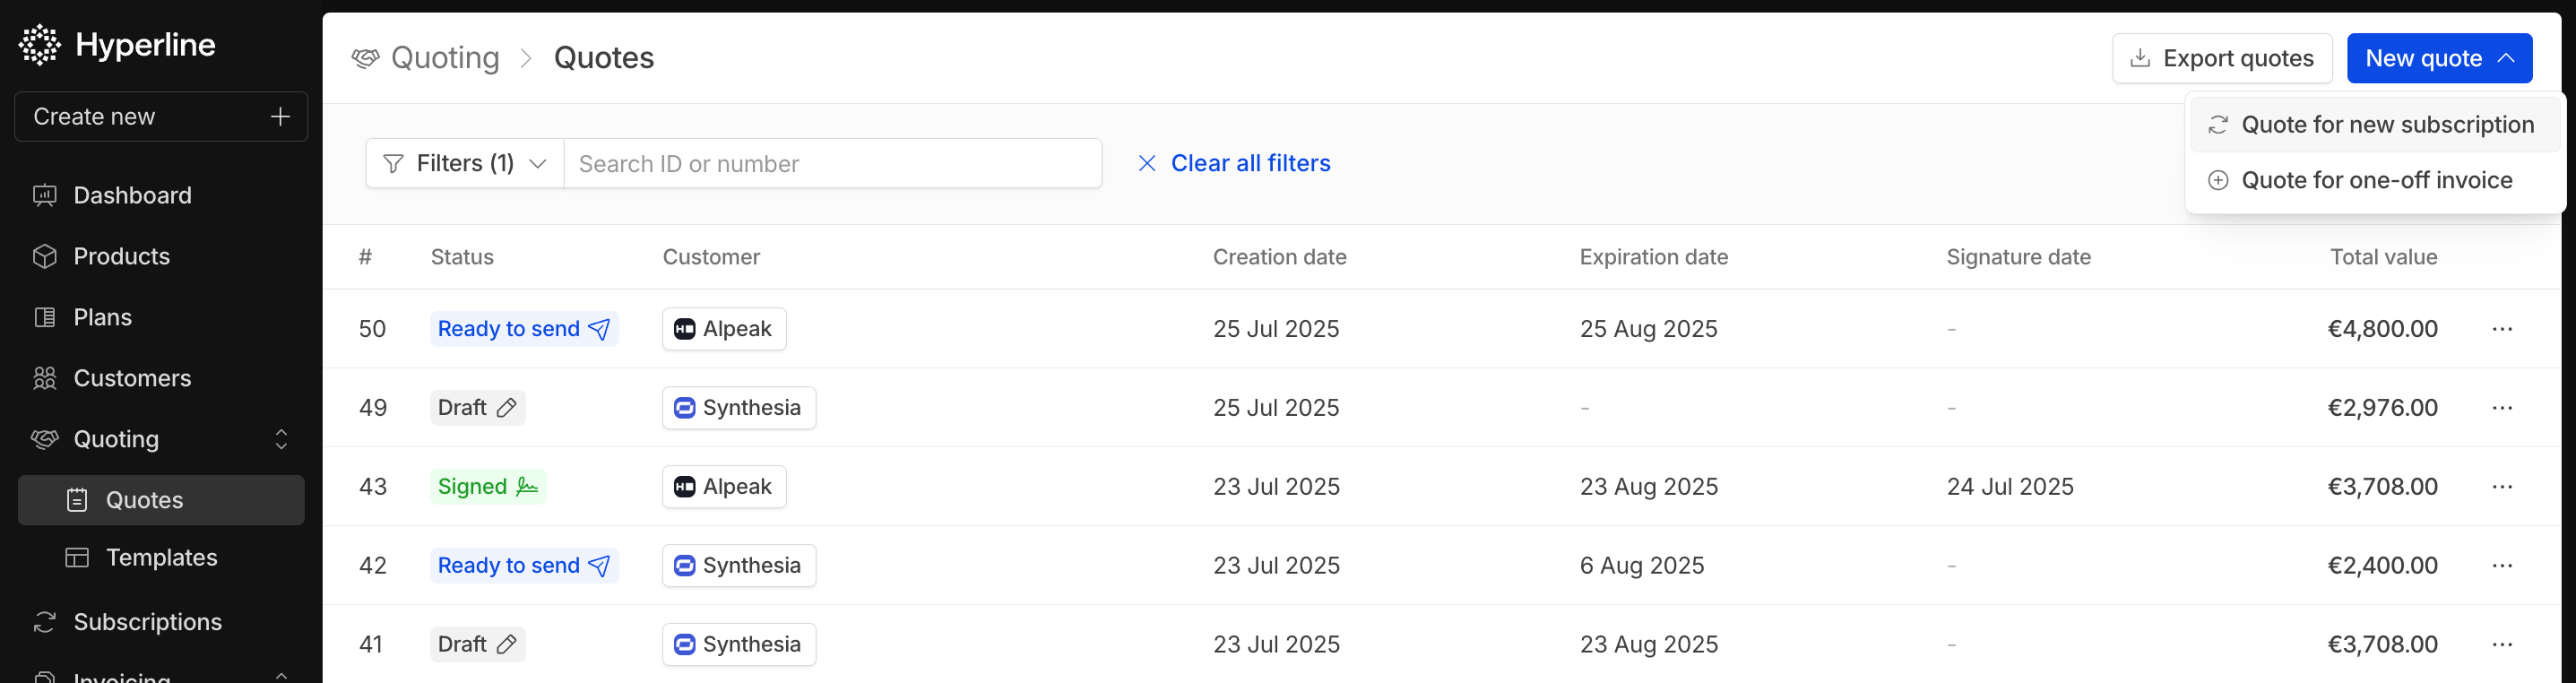Click the Dashboard sidebar icon
Viewport: 2576px width, 683px height.
pos(45,195)
